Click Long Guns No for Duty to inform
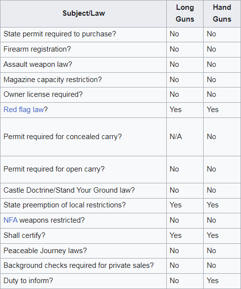Viewport: 241px width, 289px height. pos(174,281)
